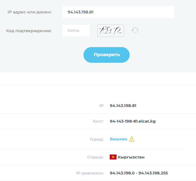The image size is (196, 181).
Task: Click the country name Кыргызстан
Action: [131, 157]
